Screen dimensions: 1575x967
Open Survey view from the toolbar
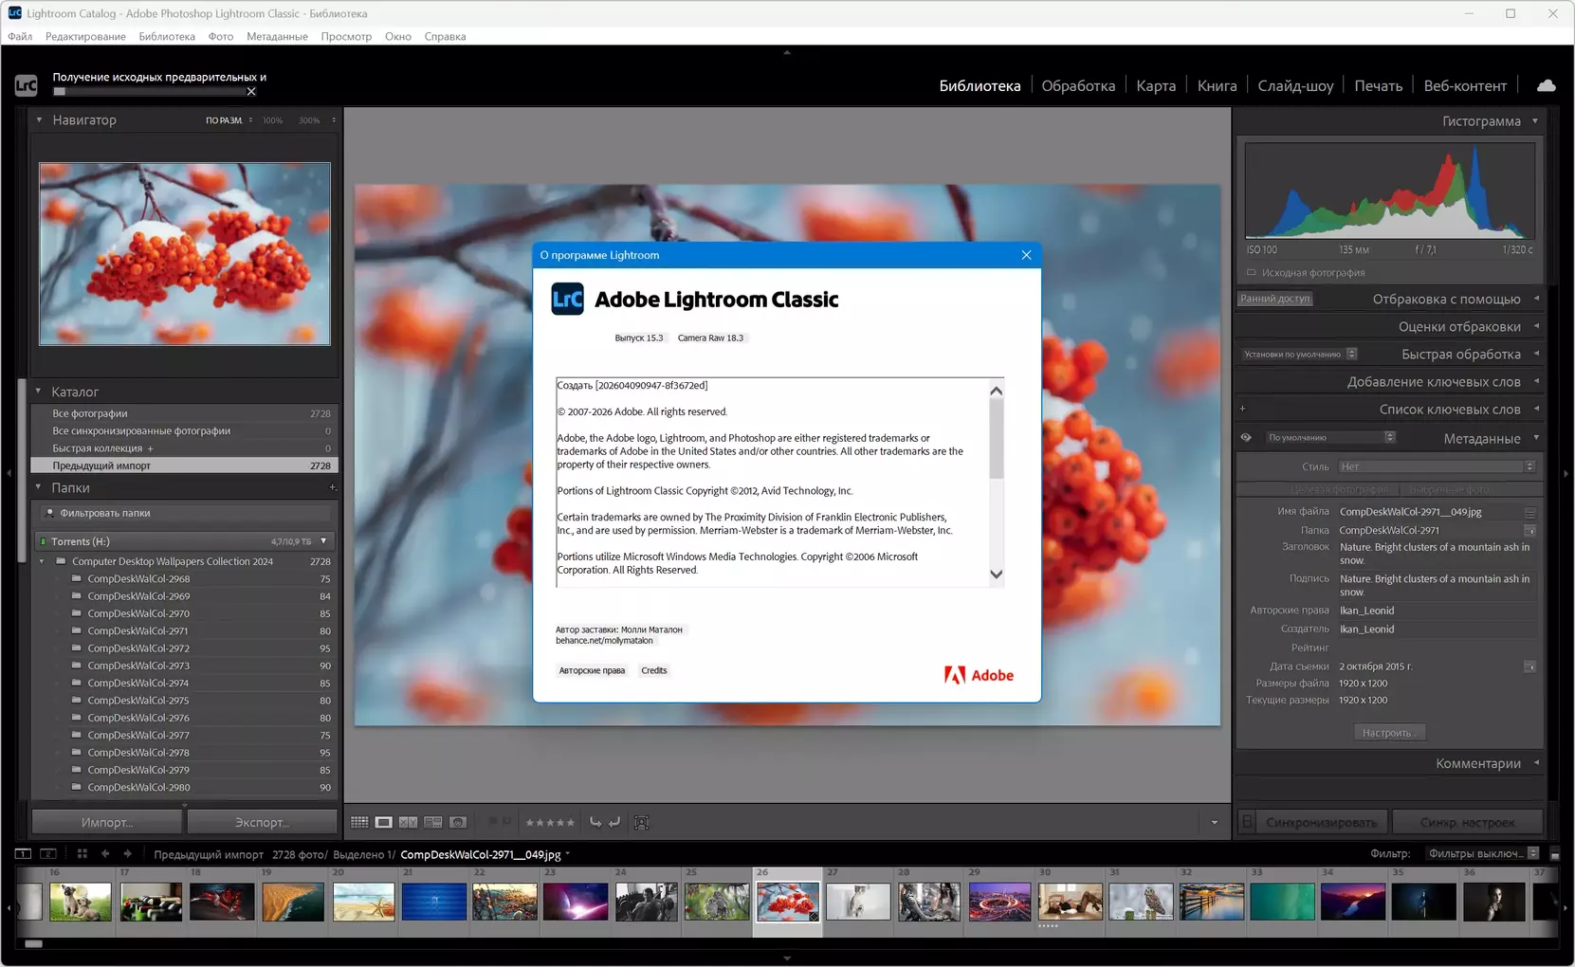[x=433, y=822]
